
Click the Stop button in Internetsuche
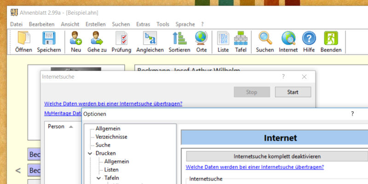[x=252, y=92]
